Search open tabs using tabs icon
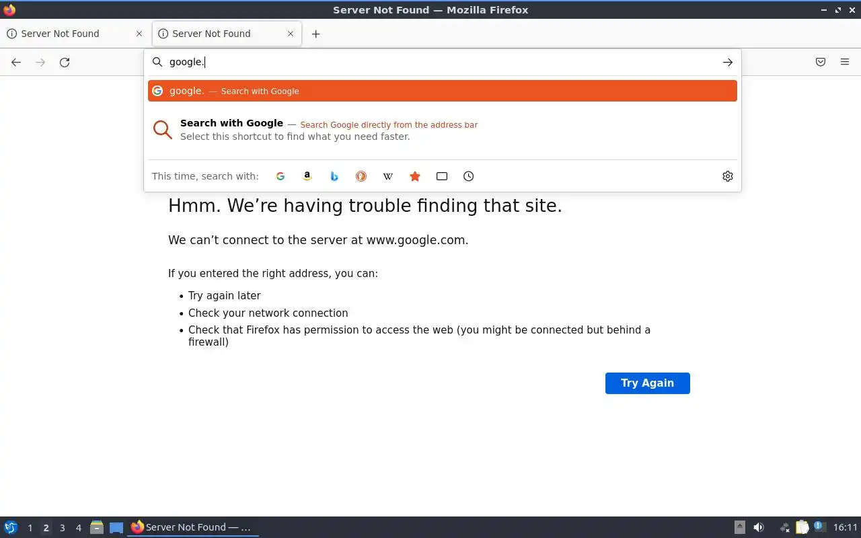 tap(442, 176)
